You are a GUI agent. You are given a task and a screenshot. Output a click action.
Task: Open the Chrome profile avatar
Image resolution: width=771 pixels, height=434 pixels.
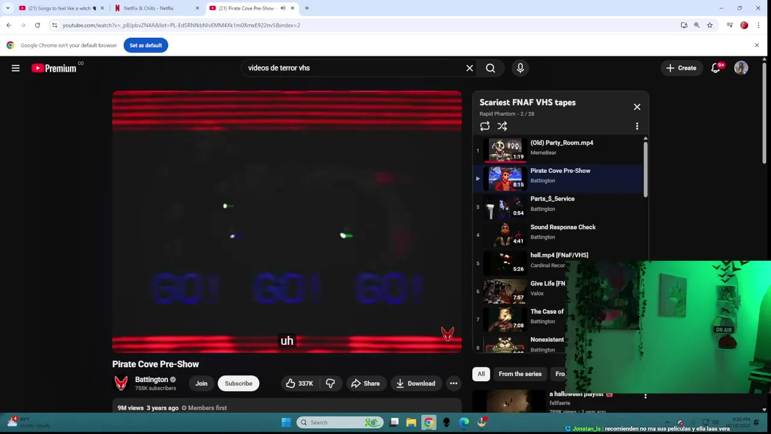click(744, 25)
